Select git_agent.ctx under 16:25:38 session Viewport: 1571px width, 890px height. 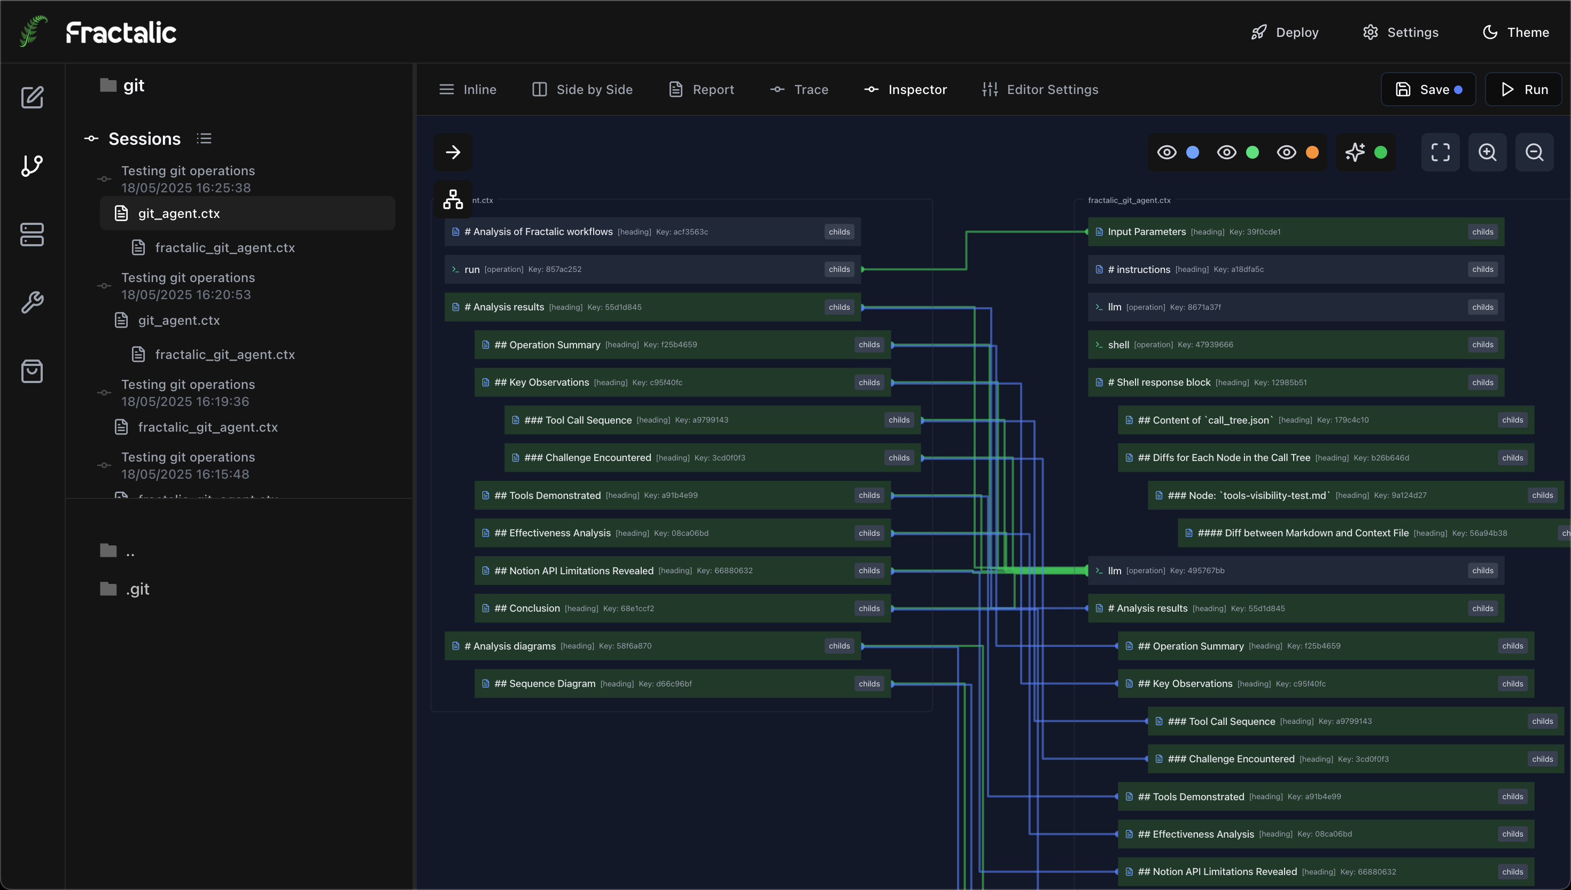pyautogui.click(x=247, y=213)
